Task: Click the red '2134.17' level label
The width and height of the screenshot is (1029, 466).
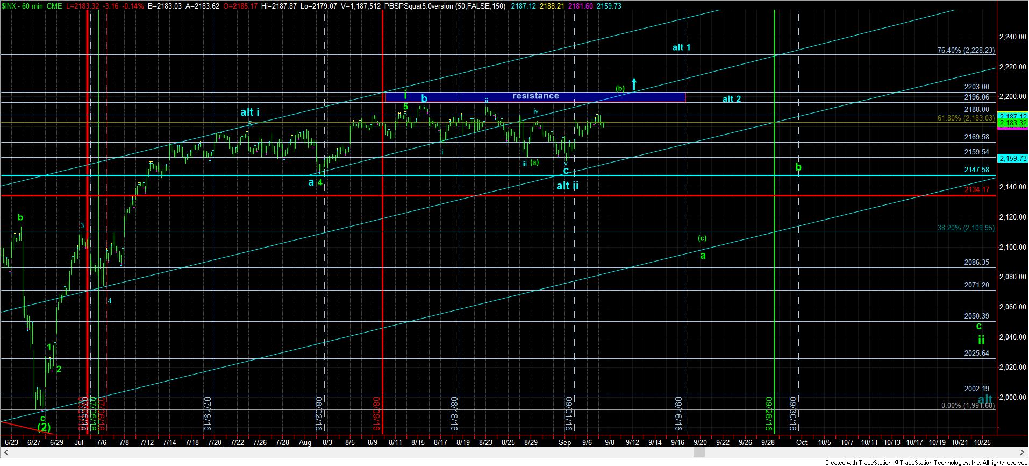Action: click(976, 189)
